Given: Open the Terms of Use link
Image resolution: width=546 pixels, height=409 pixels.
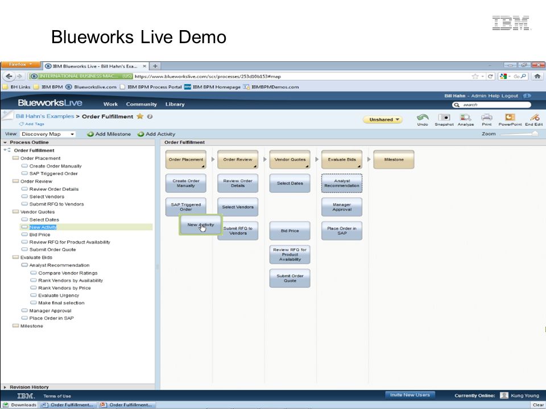Looking at the screenshot, I should (57, 396).
